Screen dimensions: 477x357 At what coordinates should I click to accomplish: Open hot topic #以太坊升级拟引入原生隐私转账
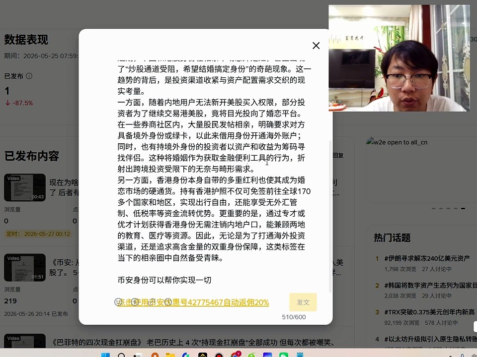[x=430, y=339]
